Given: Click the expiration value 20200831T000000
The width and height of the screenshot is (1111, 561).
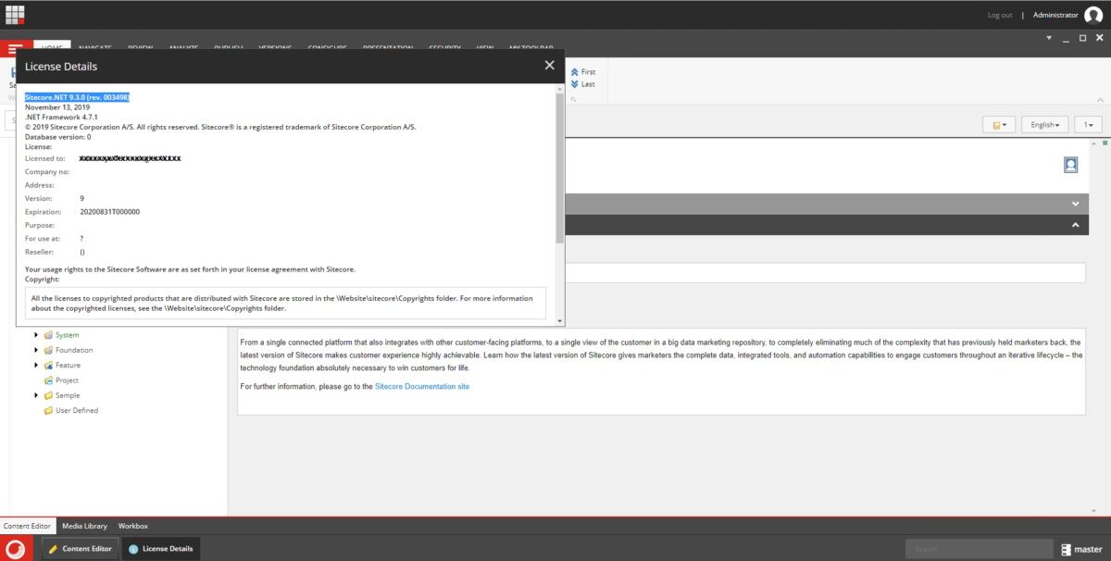Looking at the screenshot, I should [x=110, y=211].
